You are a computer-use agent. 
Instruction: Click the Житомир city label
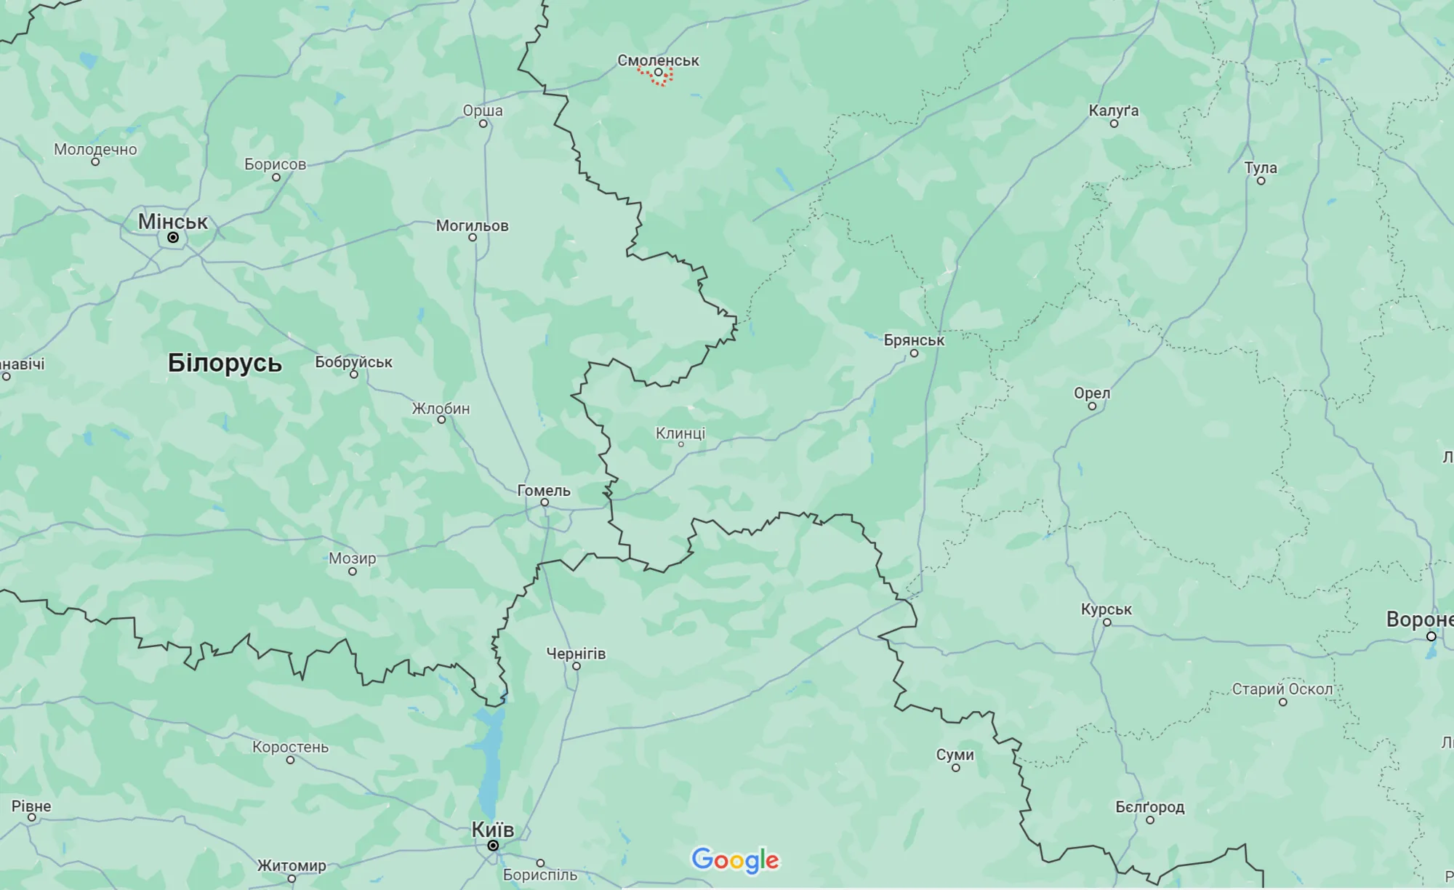pyautogui.click(x=292, y=865)
